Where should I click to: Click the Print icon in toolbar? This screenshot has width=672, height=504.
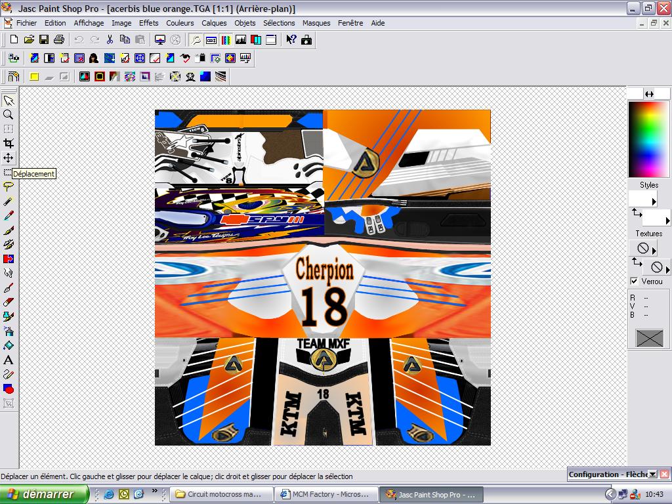[x=59, y=40]
